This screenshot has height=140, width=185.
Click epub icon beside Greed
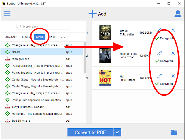[8, 52]
